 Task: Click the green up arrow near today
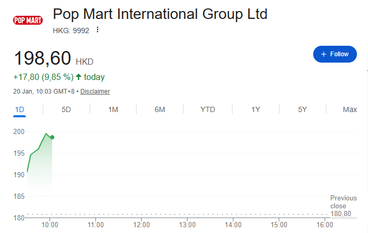tap(79, 77)
